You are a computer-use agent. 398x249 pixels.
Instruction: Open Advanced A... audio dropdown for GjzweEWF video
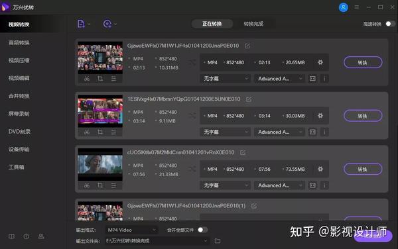click(279, 79)
